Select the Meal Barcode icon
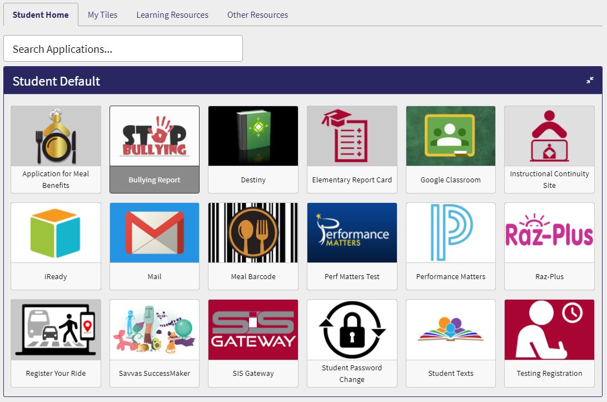The height and width of the screenshot is (402, 607). [x=253, y=233]
